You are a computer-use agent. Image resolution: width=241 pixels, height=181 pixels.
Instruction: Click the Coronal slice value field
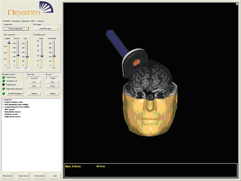18,68
